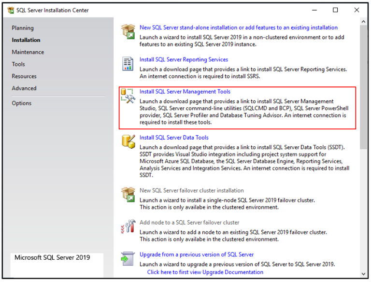Open the Planning section
Viewport: 371px width, 282px height.
[23, 28]
